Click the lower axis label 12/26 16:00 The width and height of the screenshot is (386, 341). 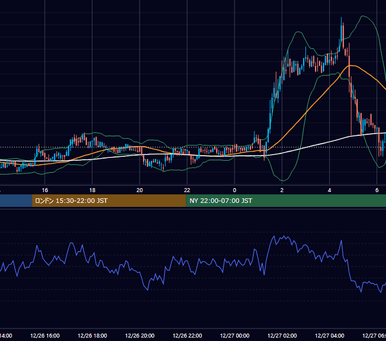pyautogui.click(x=45, y=335)
